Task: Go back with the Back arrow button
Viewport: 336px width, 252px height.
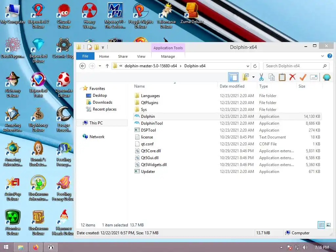Action: coord(82,66)
